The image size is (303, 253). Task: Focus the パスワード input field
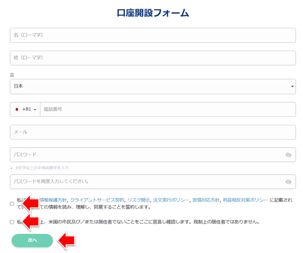pos(146,155)
